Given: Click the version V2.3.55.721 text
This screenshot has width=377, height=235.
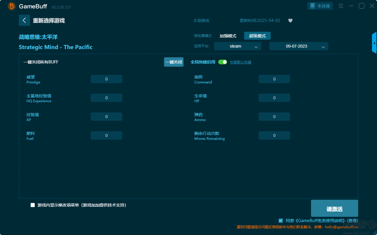Looking at the screenshot, I should pyautogui.click(x=61, y=7).
